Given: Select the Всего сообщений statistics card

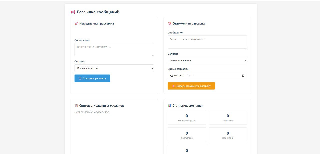Looking at the screenshot, I should coord(187,117).
